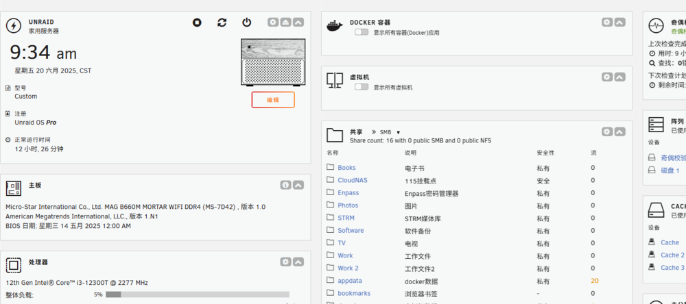
Task: Open the appdata share link
Action: coord(350,281)
